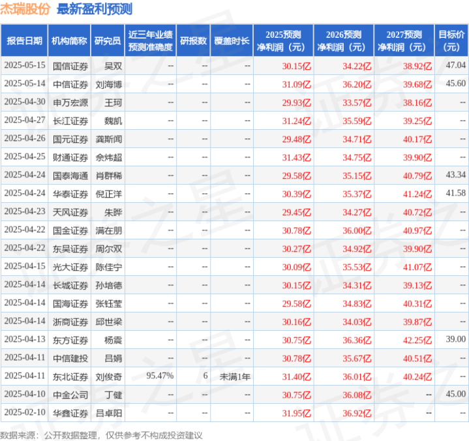Click analyst name 余炜超
Image resolution: width=469 pixels, height=441 pixels.
pos(109,157)
